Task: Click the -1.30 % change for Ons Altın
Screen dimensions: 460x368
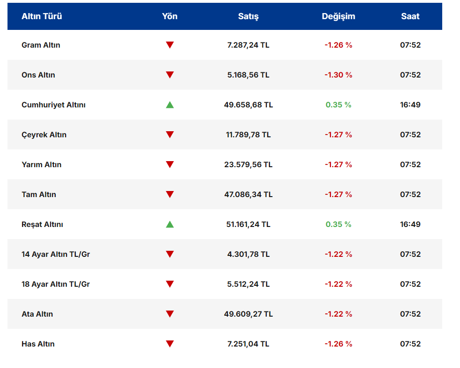Action: point(338,75)
